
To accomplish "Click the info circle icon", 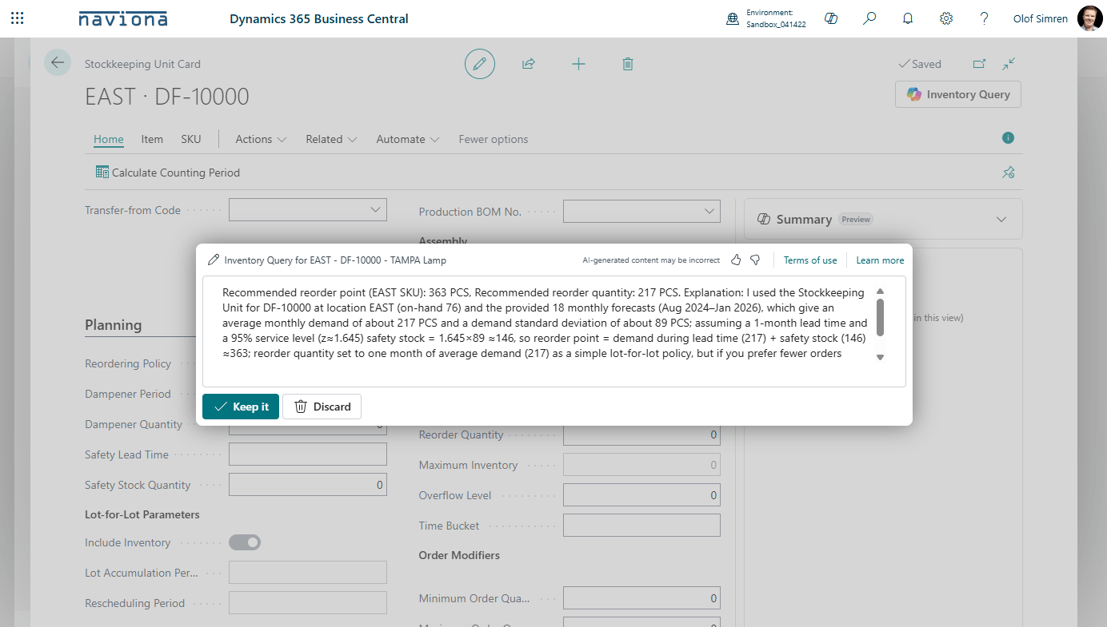I will [1008, 138].
